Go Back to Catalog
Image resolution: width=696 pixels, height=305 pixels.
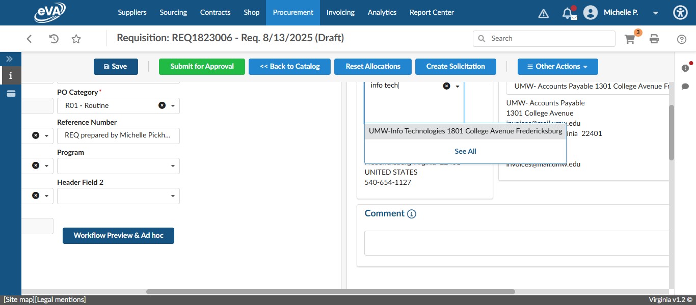pyautogui.click(x=289, y=66)
